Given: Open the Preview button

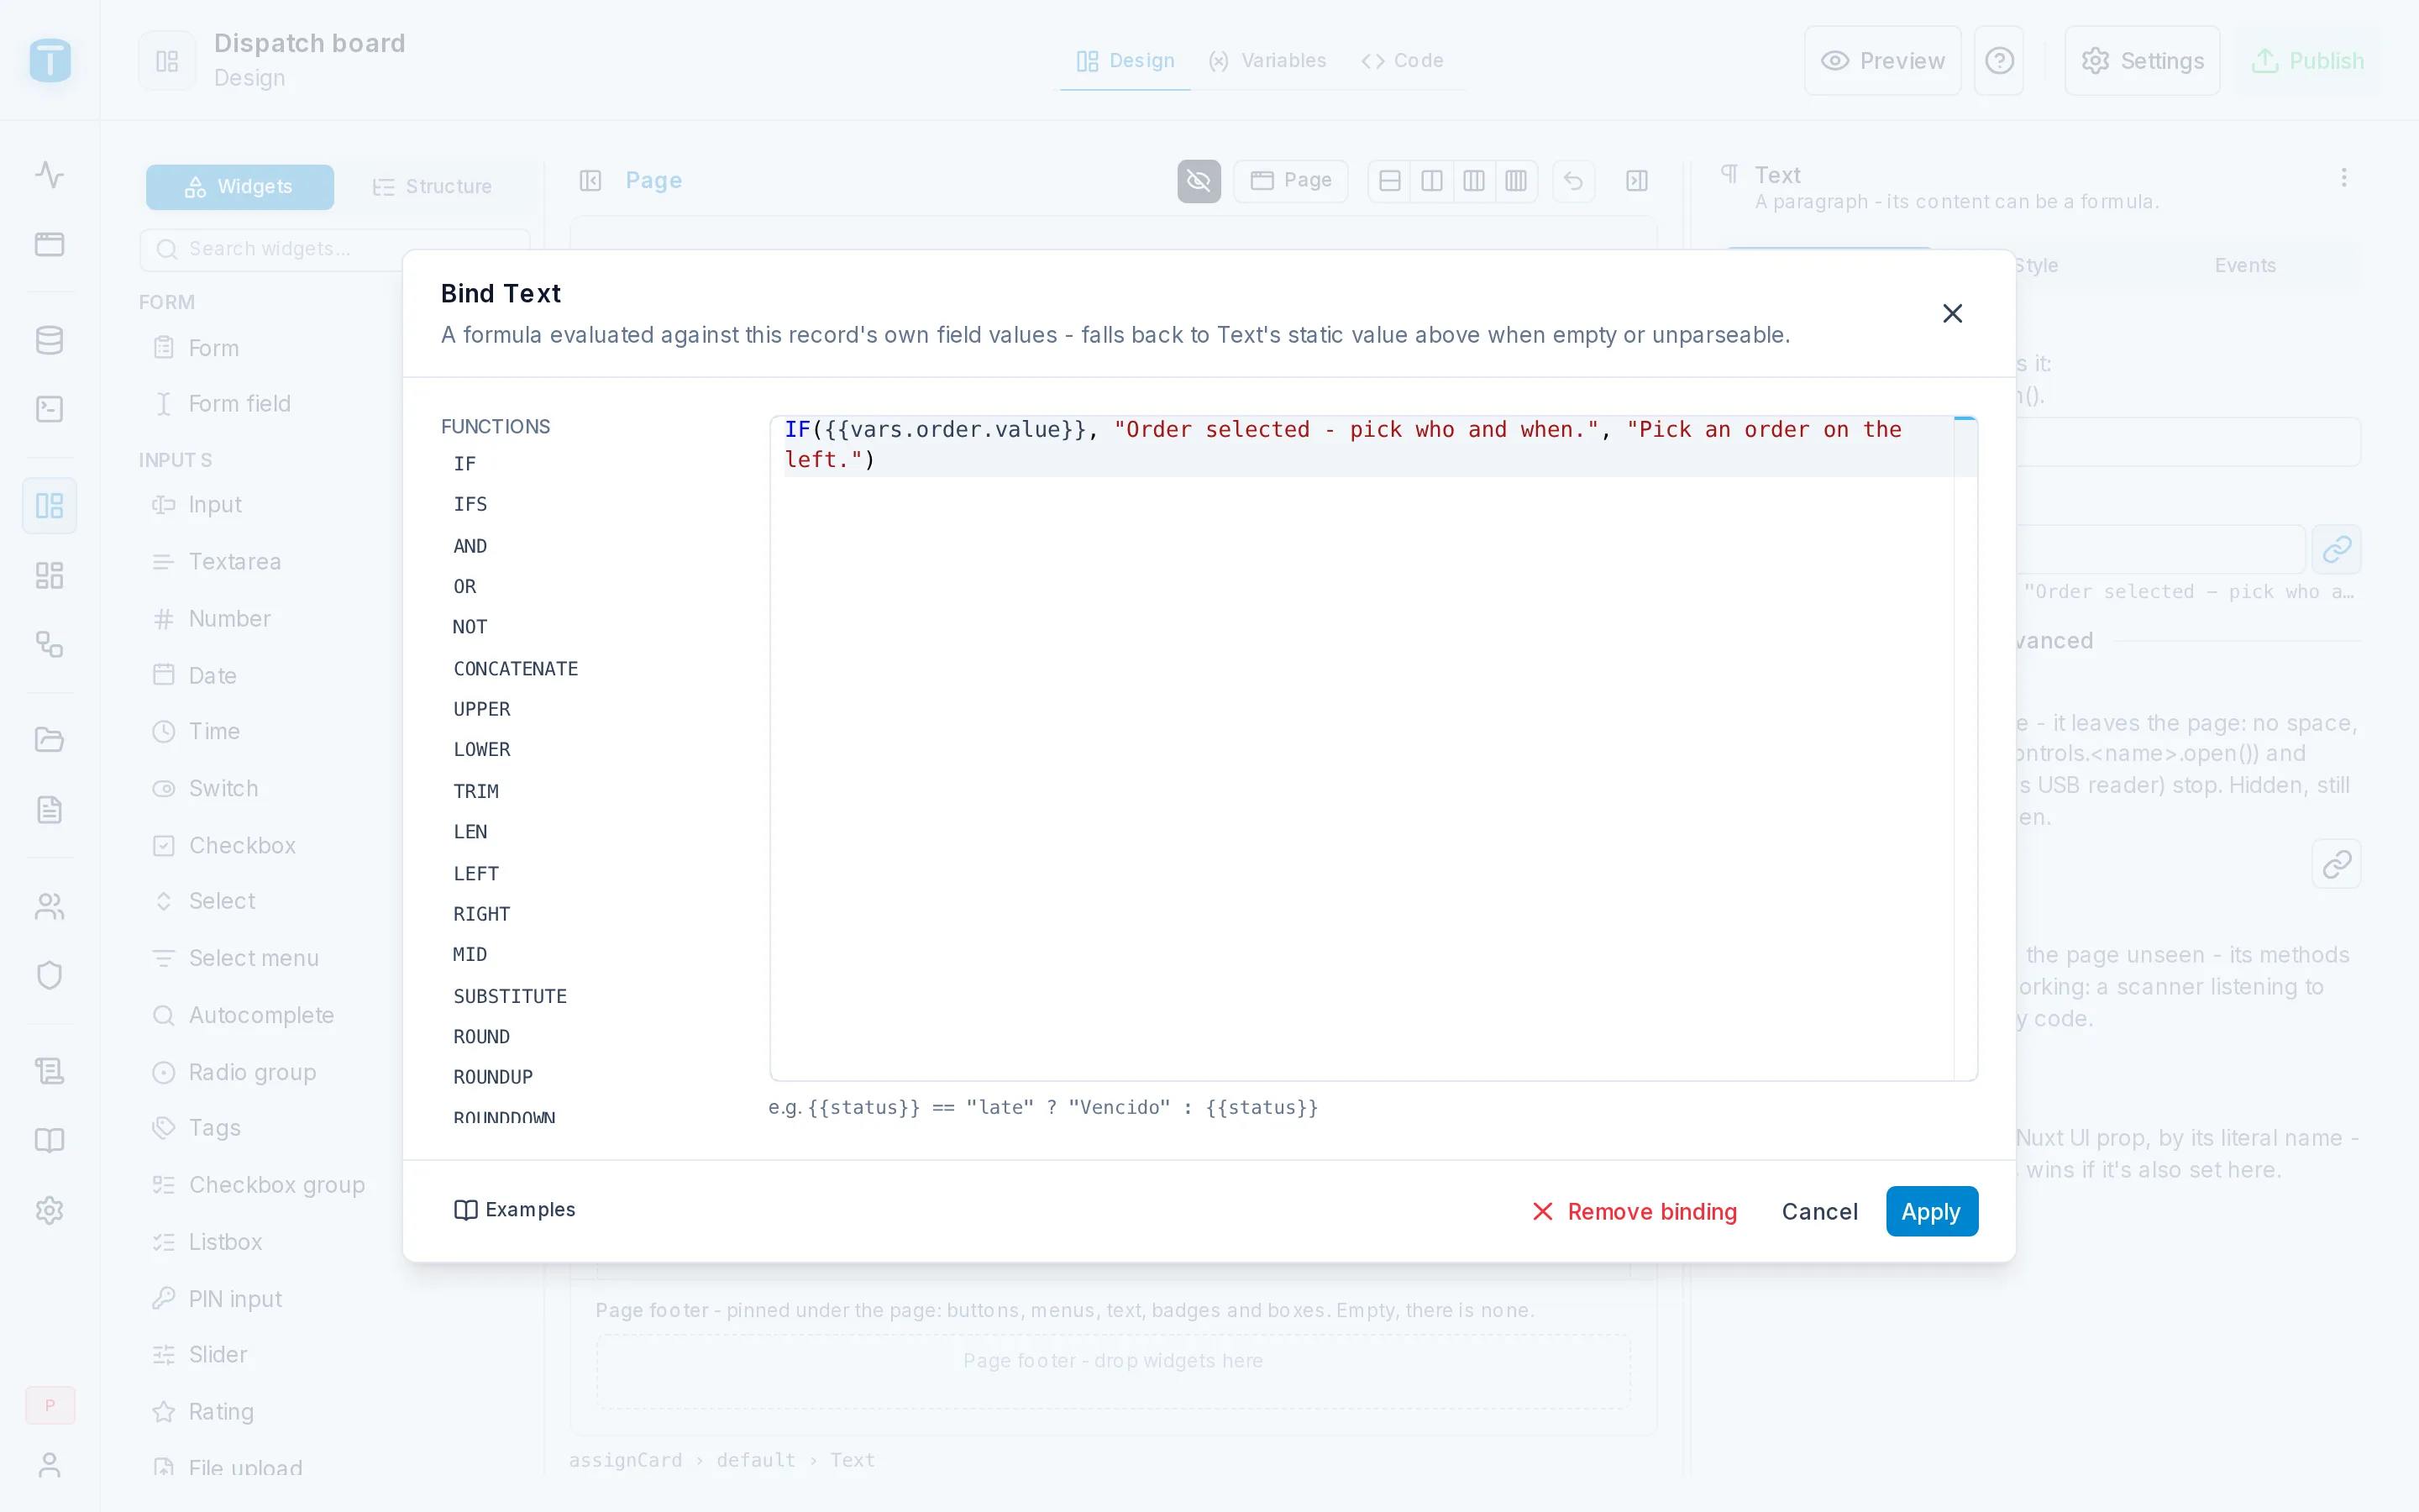Looking at the screenshot, I should coord(1882,60).
